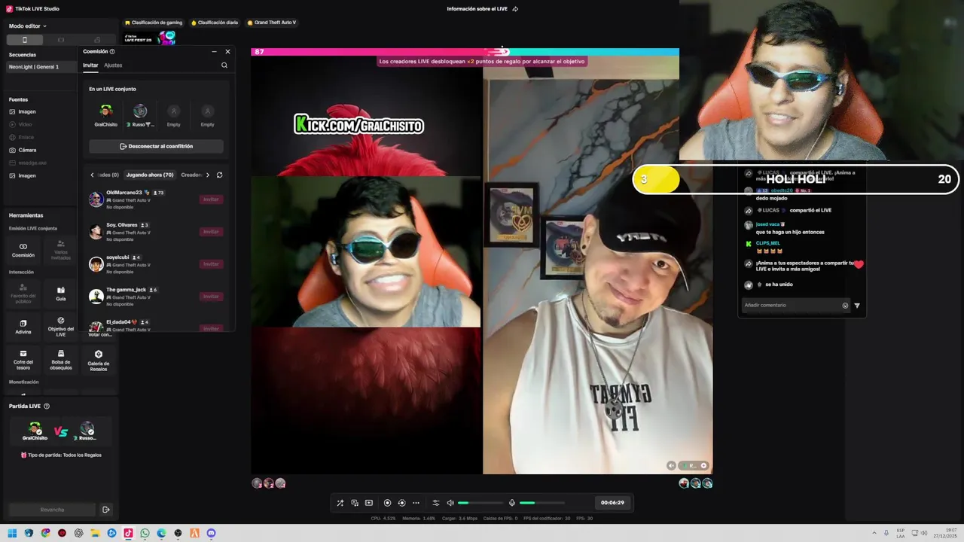Click the 00:06:29 live timer
Image resolution: width=964 pixels, height=542 pixels.
point(612,503)
